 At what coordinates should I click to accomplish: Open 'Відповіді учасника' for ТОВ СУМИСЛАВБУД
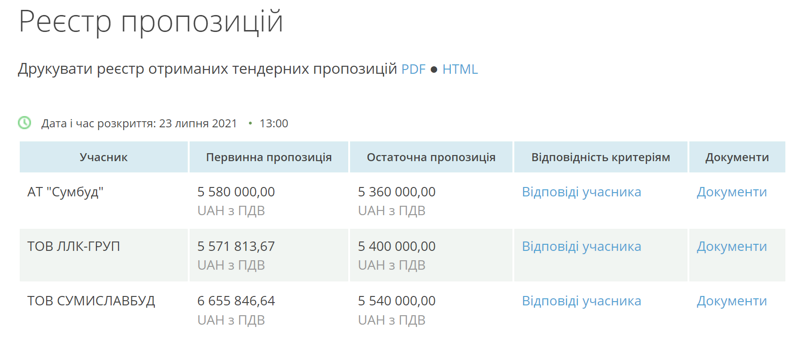click(x=581, y=301)
